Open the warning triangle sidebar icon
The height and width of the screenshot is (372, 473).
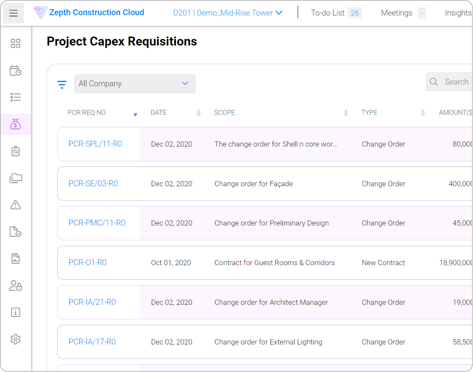15,205
